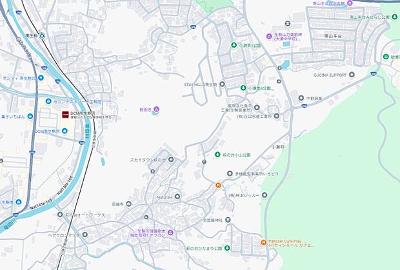Open the 生駒山万葉歌碑 purple landmark pin
Viewport: 400px width, 270px height.
pyautogui.click(x=270, y=36)
